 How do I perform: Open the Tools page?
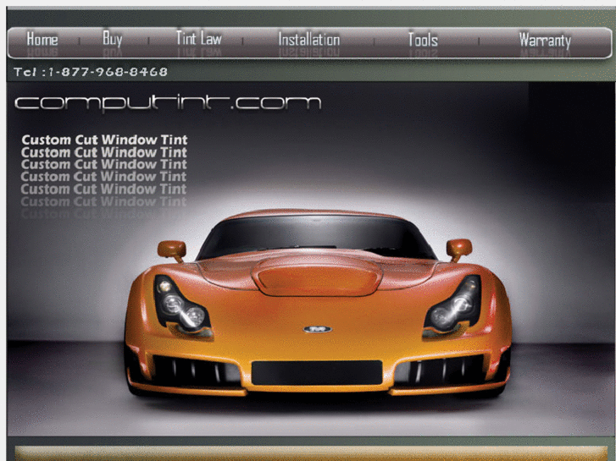[x=423, y=40]
